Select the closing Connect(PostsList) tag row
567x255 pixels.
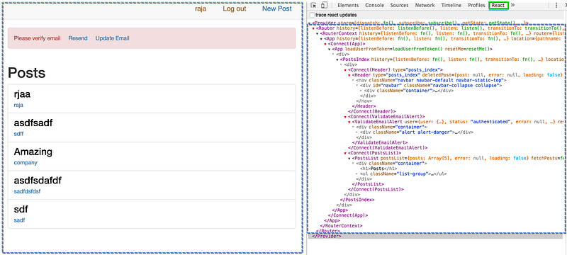[376, 189]
